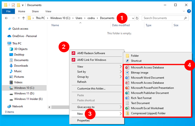Expand the Group by submenu

[x=97, y=77]
